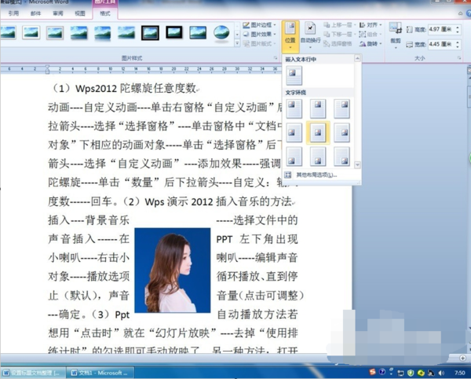This screenshot has height=379, width=471.
Task: Choose bottom-center text wrapping position
Action: (x=318, y=156)
